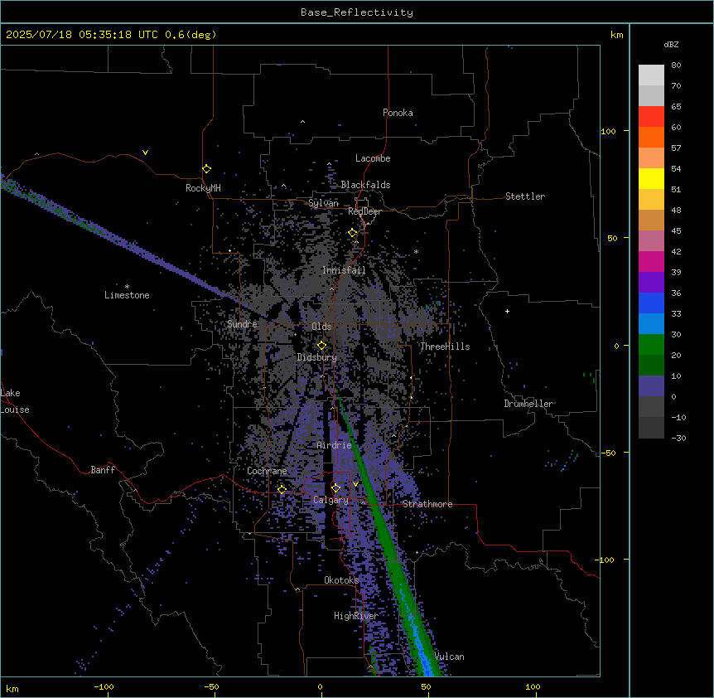The image size is (714, 698).
Task: Click the Stettler map label
Action: click(525, 196)
